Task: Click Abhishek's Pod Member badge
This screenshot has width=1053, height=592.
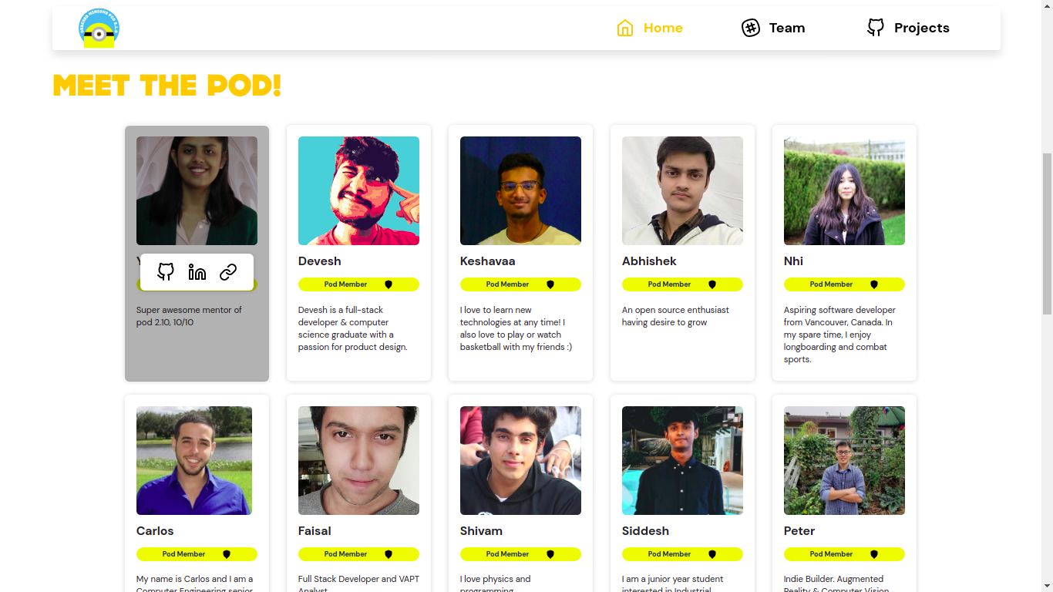Action: [x=682, y=284]
